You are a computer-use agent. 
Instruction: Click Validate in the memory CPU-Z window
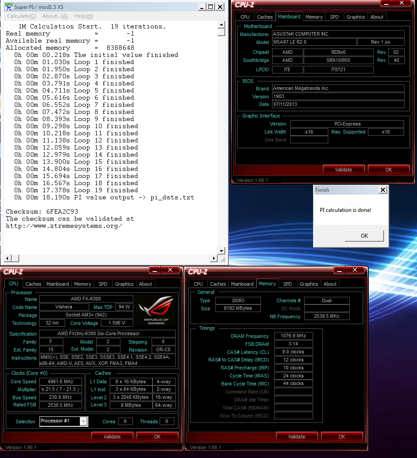[297, 437]
